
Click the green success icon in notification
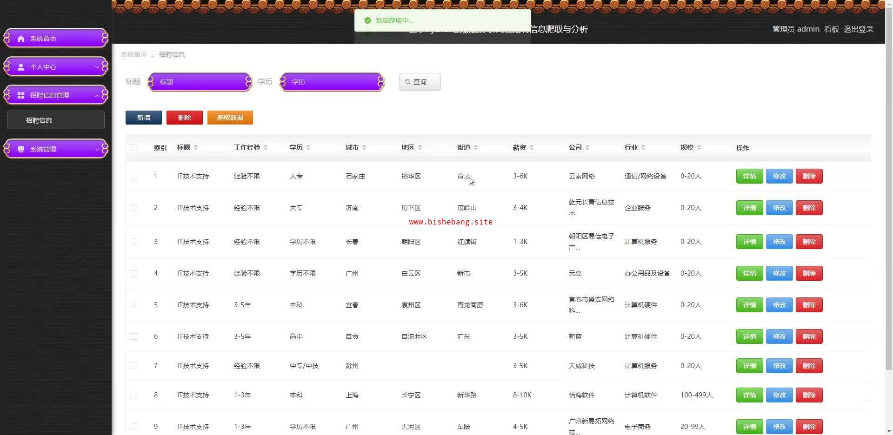click(x=367, y=20)
